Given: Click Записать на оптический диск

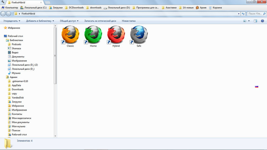Looking at the screenshot, I should [100, 21].
